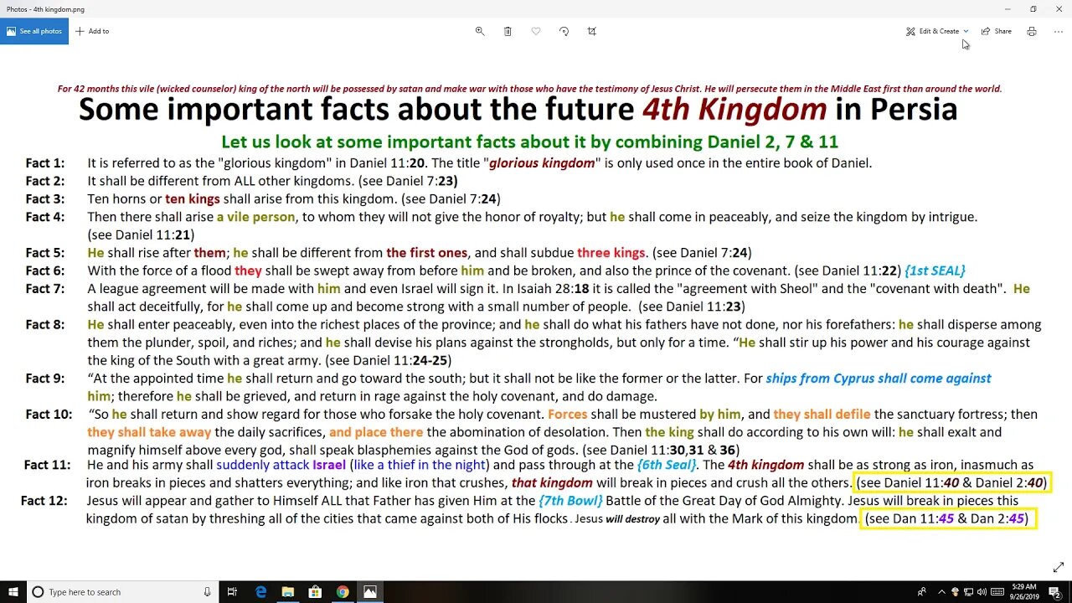Open Task View on the taskbar
1072x603 pixels.
233,592
